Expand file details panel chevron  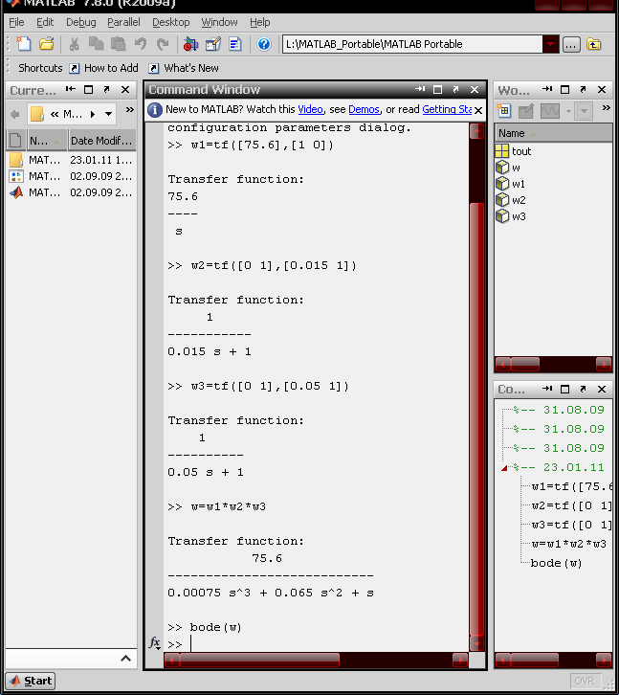coord(126,659)
